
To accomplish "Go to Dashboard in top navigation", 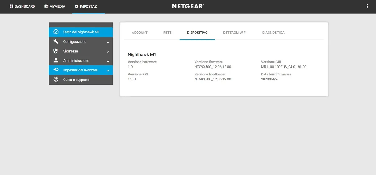I will pos(22,6).
